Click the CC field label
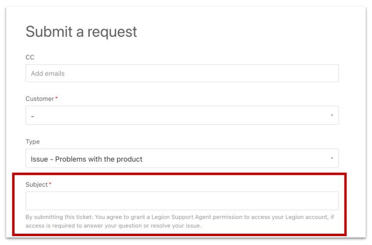372x245 pixels. click(30, 57)
